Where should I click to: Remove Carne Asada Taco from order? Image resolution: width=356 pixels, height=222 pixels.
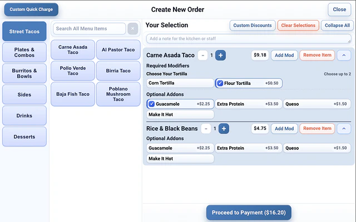click(317, 56)
